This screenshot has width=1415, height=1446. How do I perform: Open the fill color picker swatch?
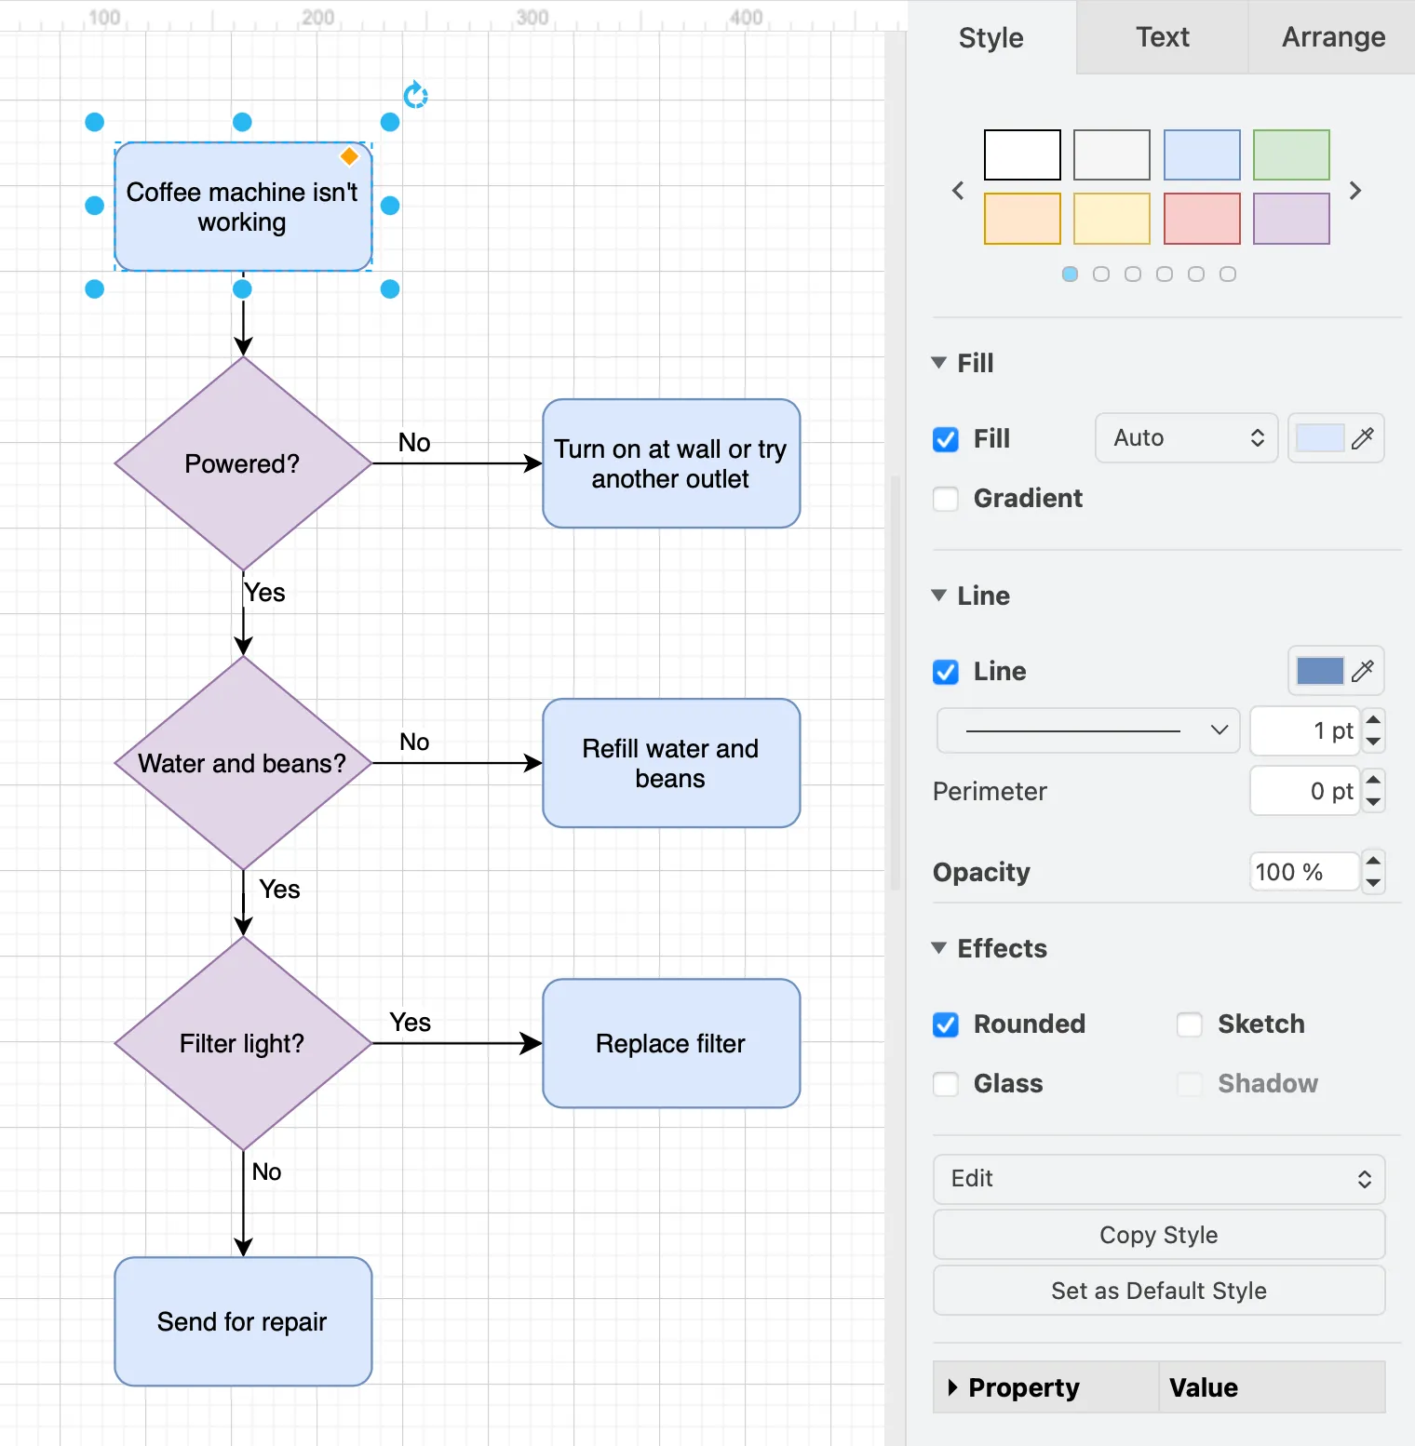point(1320,438)
